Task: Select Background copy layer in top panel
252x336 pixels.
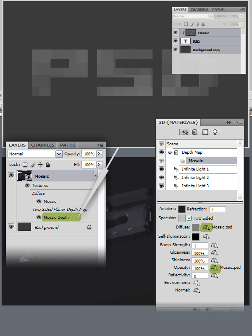Action: pyautogui.click(x=210, y=50)
